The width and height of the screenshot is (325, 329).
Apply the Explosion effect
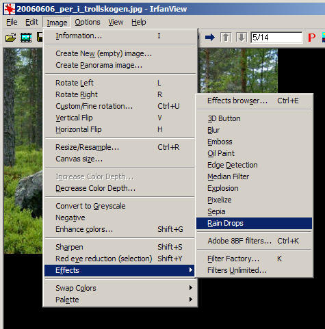point(255,188)
